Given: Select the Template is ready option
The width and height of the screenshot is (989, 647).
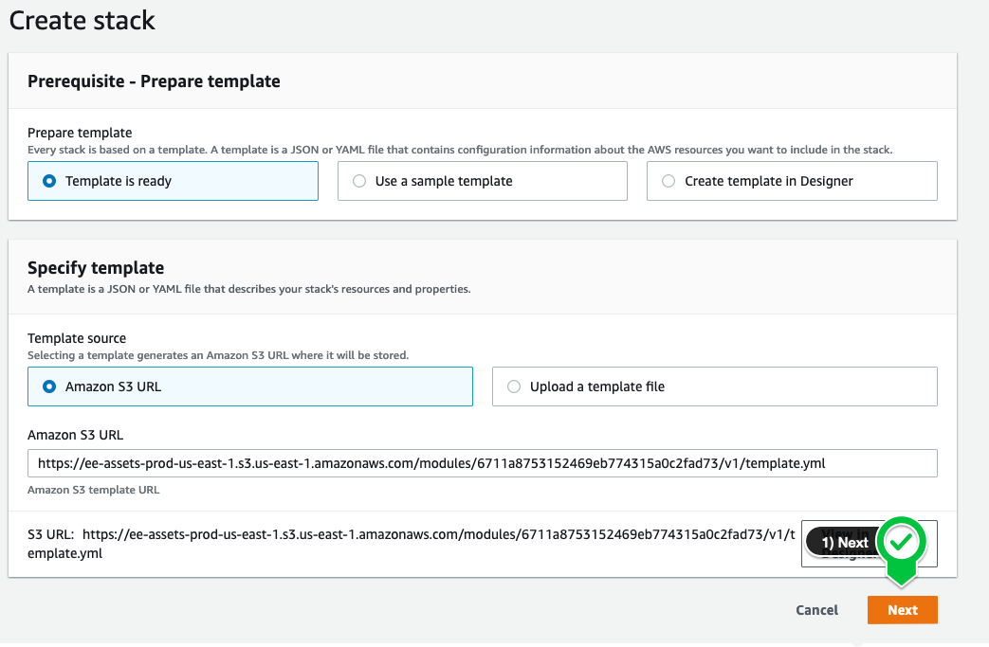Looking at the screenshot, I should tap(173, 181).
